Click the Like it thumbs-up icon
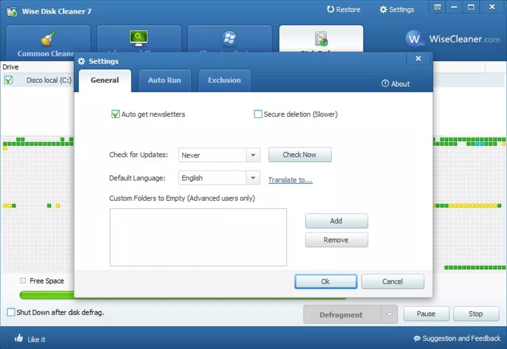 tap(19, 339)
